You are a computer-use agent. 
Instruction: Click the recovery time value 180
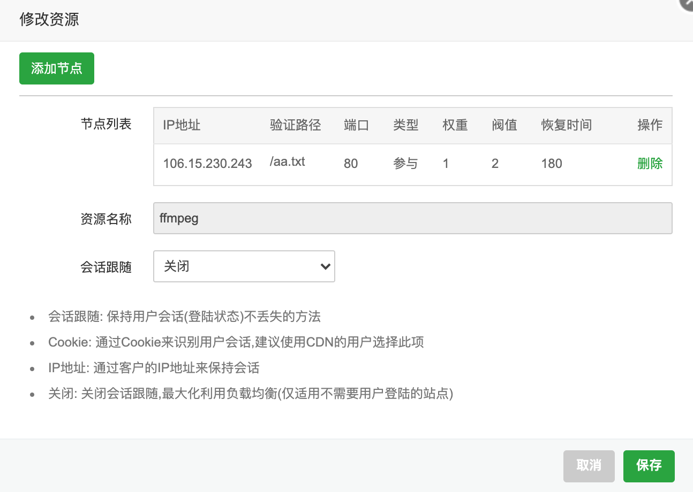[552, 164]
